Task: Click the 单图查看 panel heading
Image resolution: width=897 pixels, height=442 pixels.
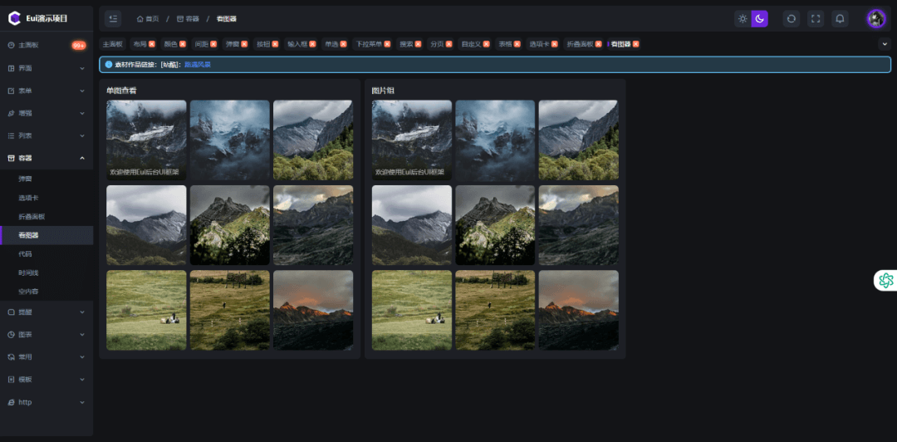Action: point(121,91)
